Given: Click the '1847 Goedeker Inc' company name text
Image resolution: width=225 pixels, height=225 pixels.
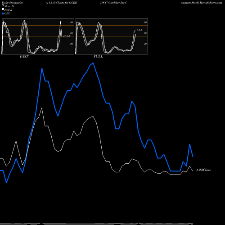Looking at the screenshot, I should tap(112, 3).
